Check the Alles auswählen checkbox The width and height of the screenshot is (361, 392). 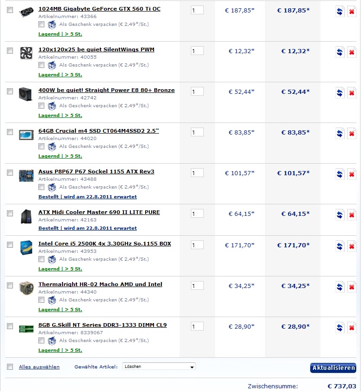[10, 367]
